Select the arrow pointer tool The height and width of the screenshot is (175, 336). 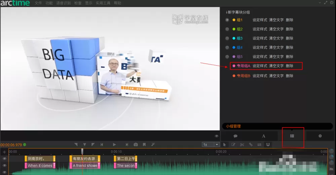click(x=224, y=145)
